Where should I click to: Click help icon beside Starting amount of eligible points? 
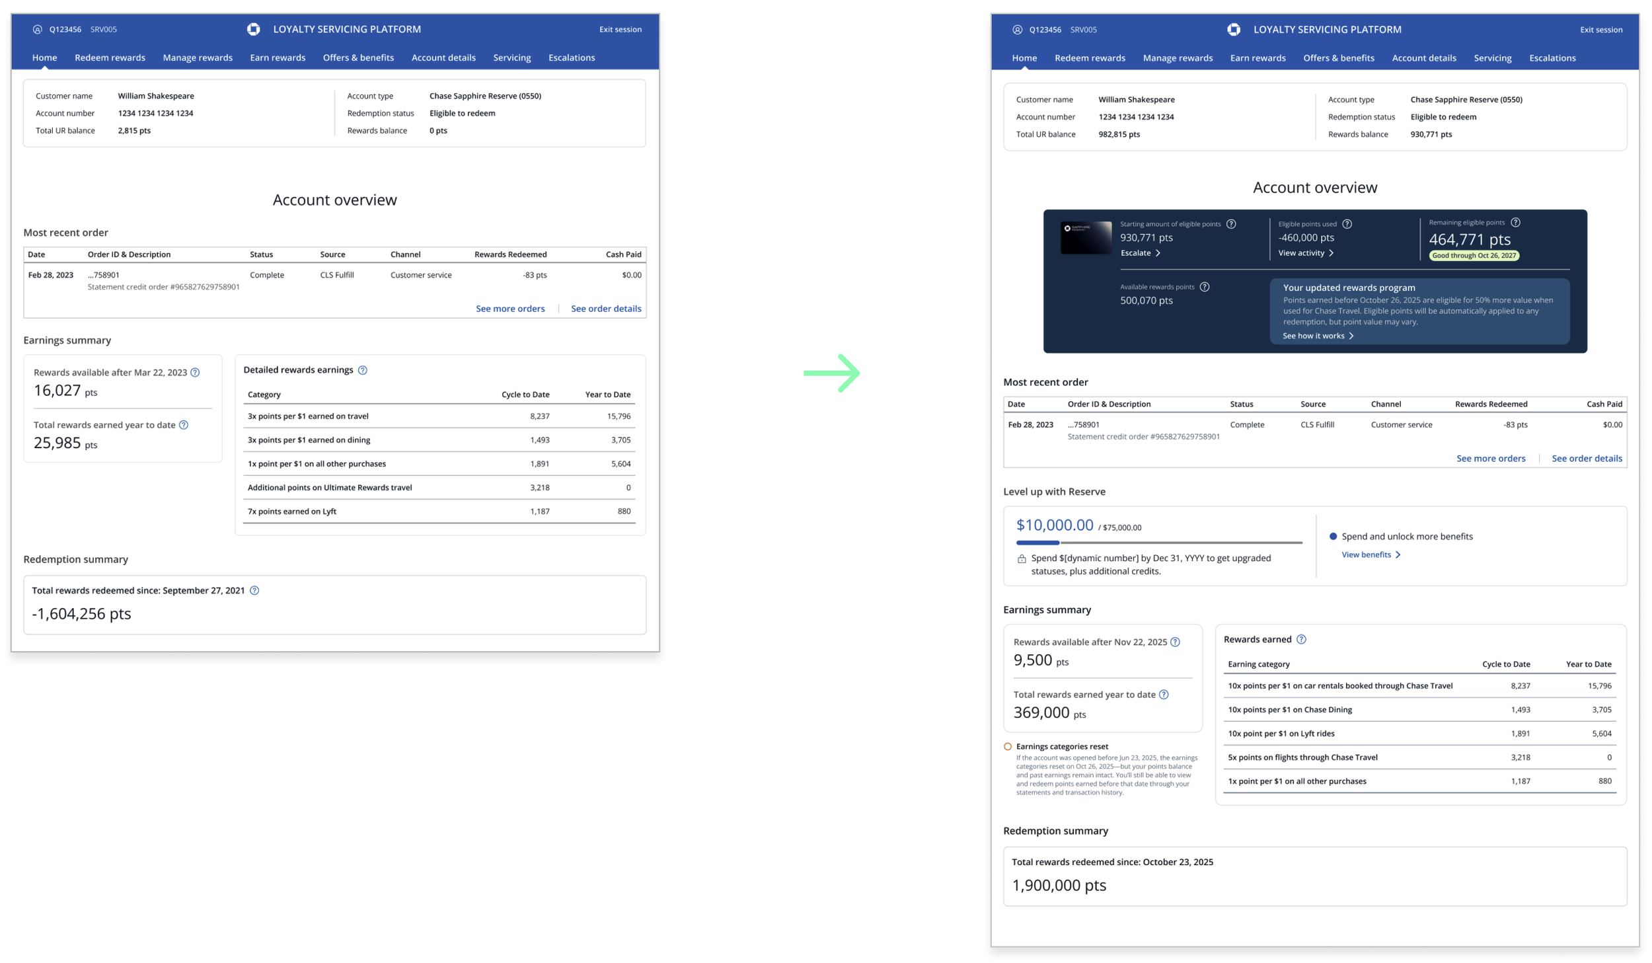point(1231,224)
